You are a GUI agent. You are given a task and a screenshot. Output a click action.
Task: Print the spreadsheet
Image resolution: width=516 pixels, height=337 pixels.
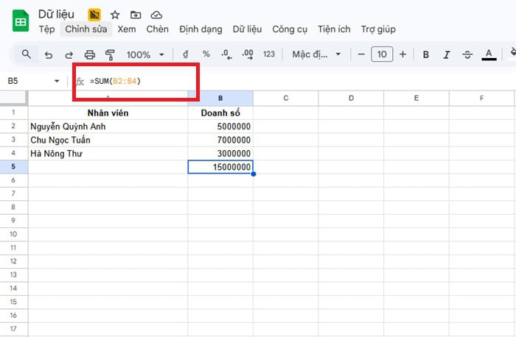[90, 54]
